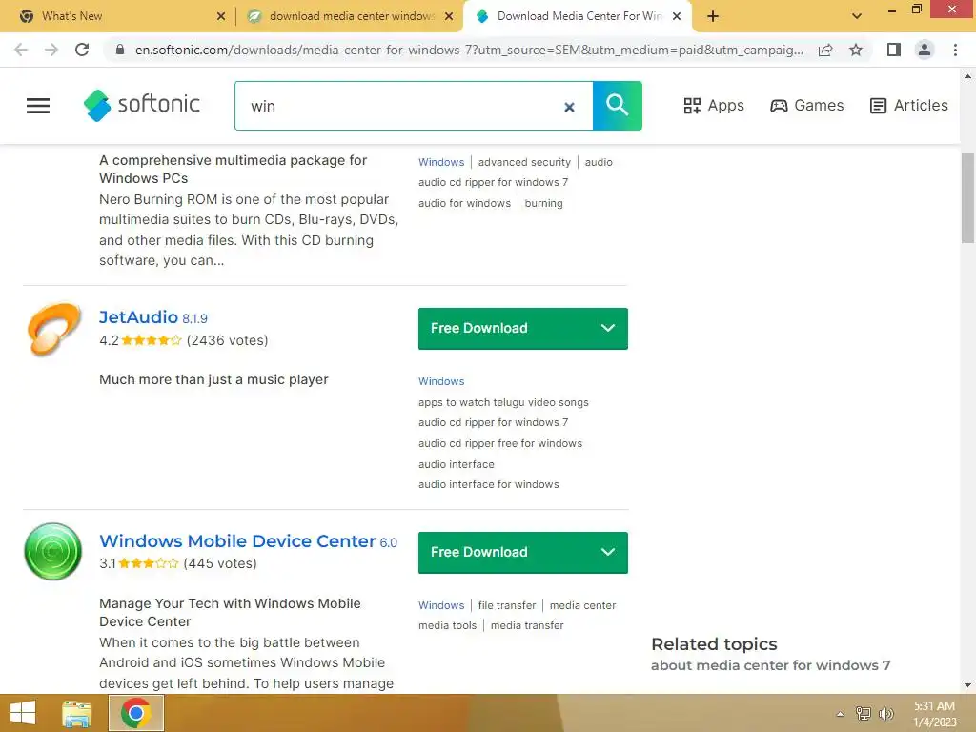Image resolution: width=976 pixels, height=732 pixels.
Task: Click the share page icon
Action: (825, 50)
